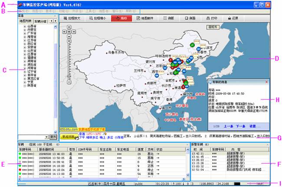Click the 拉框放大 zoom-in toolbar tool

pyautogui.click(x=72, y=19)
